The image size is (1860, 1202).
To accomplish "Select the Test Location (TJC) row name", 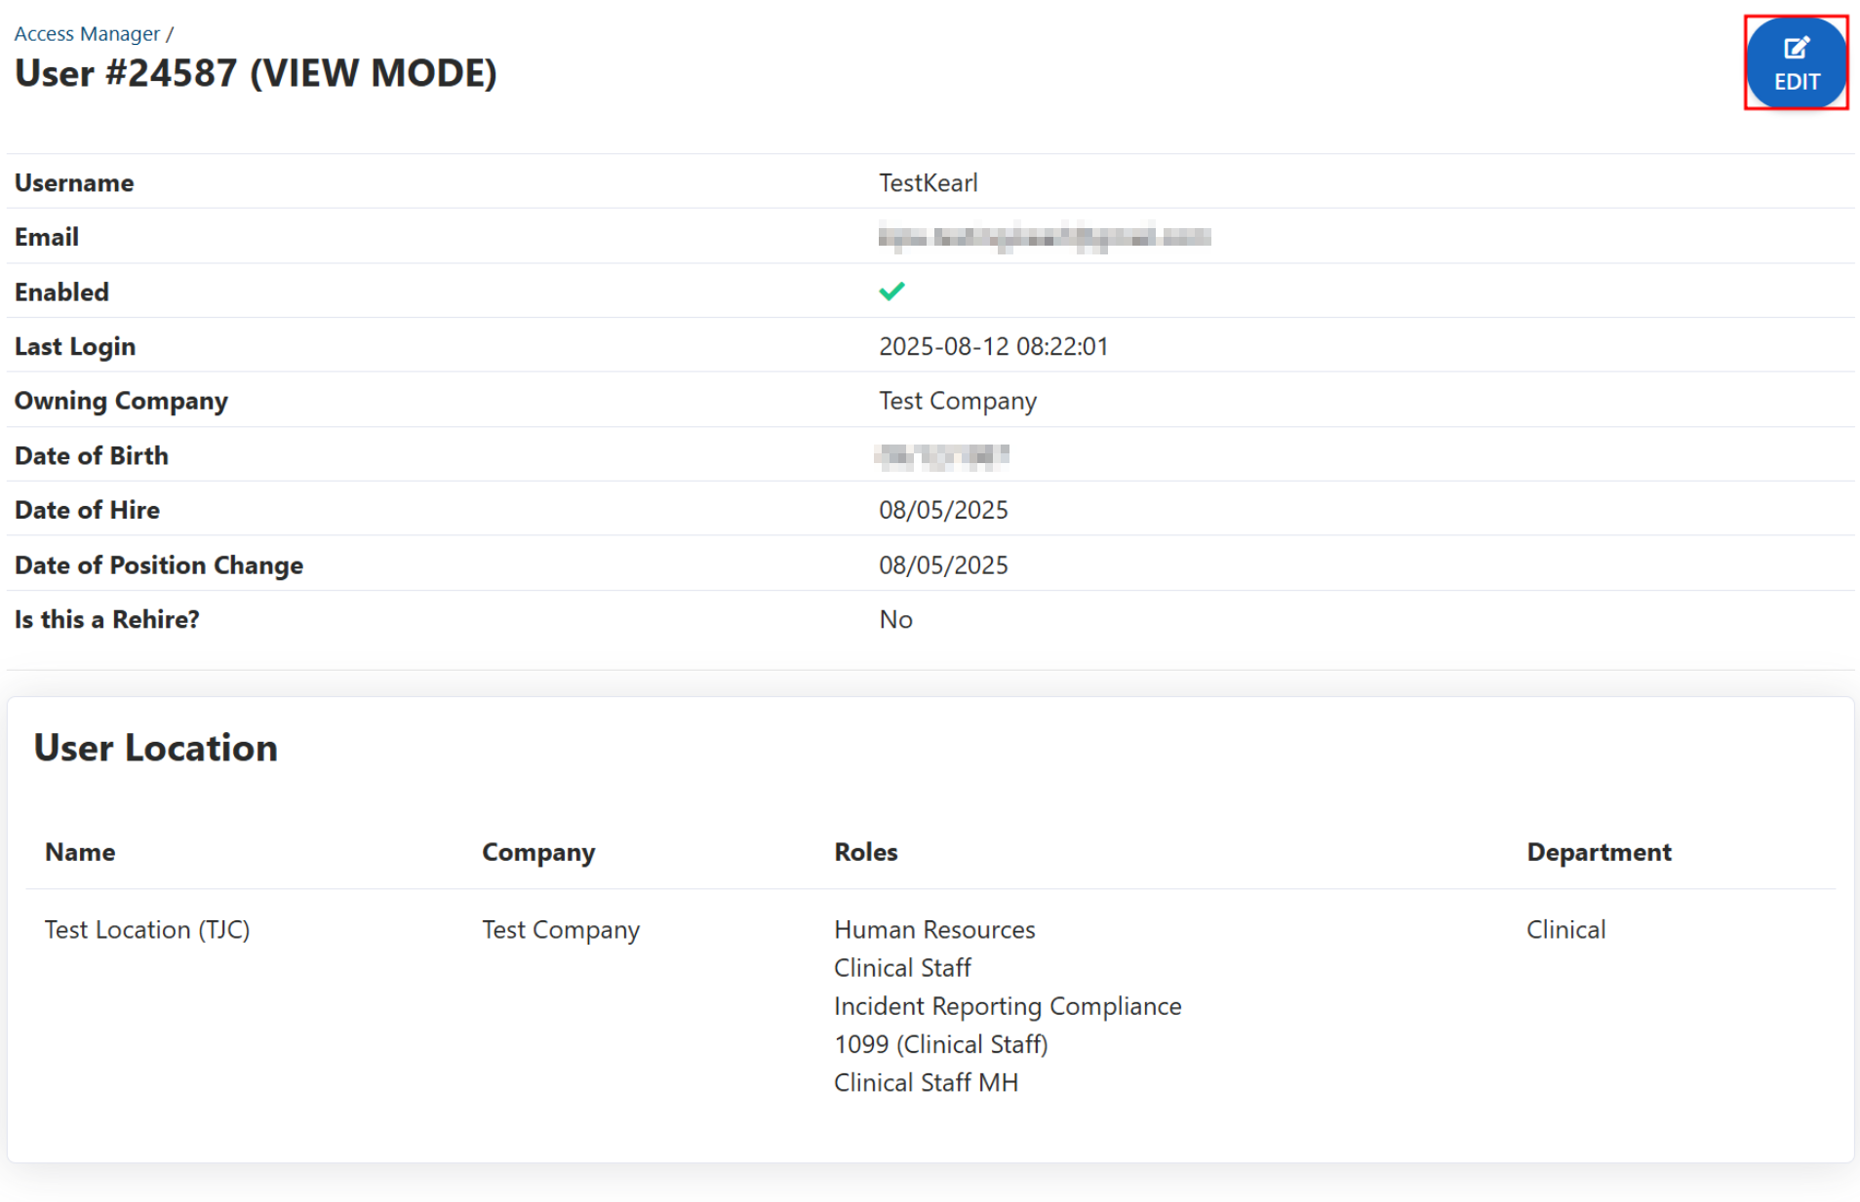I will 147,930.
